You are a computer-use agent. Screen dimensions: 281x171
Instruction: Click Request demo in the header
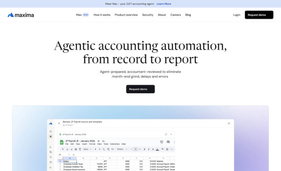point(259,15)
